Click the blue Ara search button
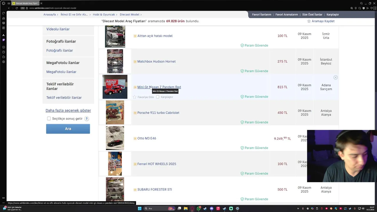This screenshot has height=212, width=377. click(x=68, y=129)
